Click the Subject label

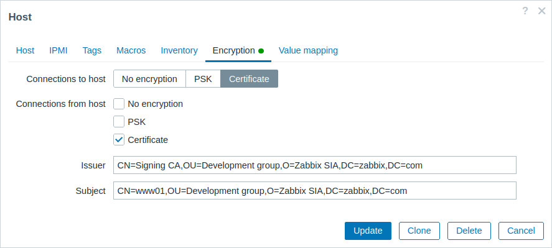pyautogui.click(x=90, y=191)
